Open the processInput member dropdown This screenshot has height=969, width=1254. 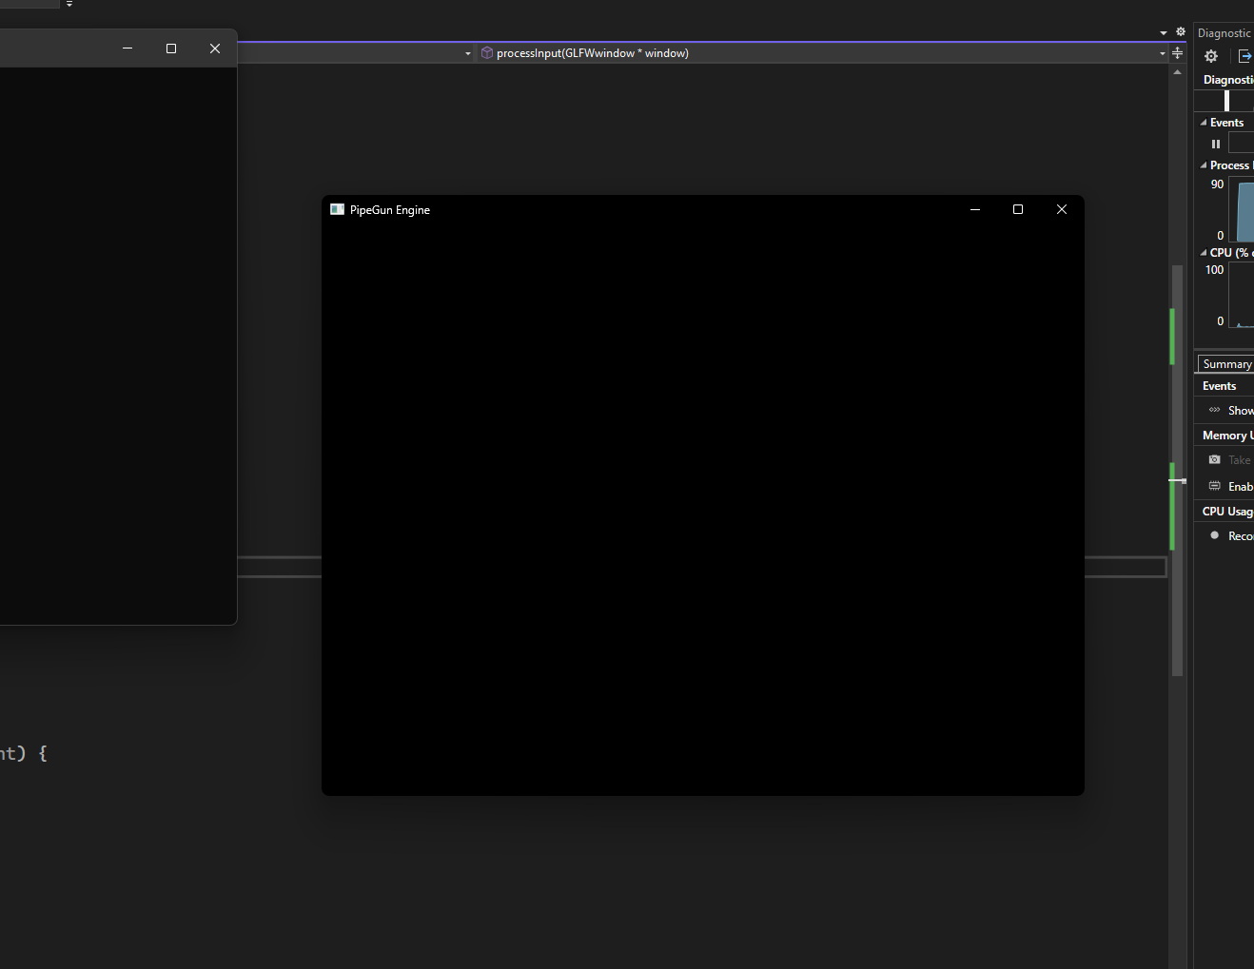click(x=1162, y=53)
